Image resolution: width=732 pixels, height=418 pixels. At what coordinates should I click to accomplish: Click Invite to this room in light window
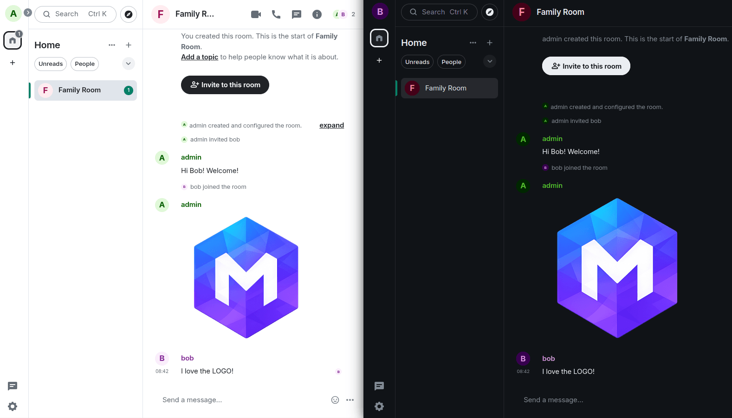pos(225,85)
